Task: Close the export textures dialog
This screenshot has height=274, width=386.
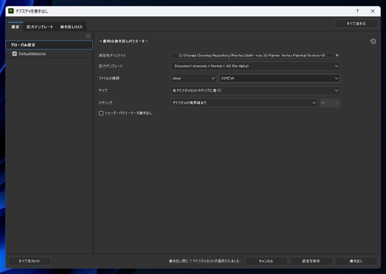Action: pos(372,11)
